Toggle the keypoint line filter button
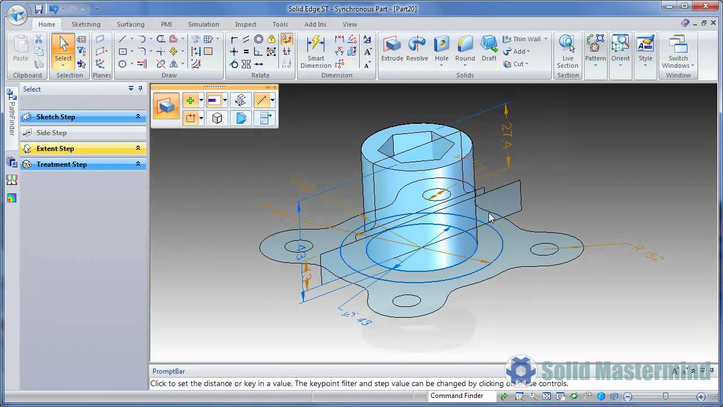723x407 pixels. [261, 101]
